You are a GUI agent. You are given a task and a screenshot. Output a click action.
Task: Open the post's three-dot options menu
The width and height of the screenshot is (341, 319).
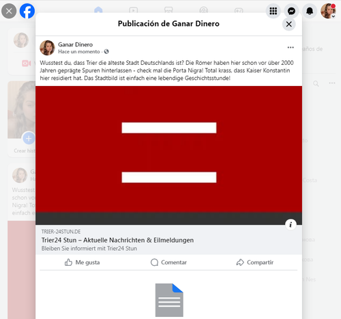[x=291, y=47]
